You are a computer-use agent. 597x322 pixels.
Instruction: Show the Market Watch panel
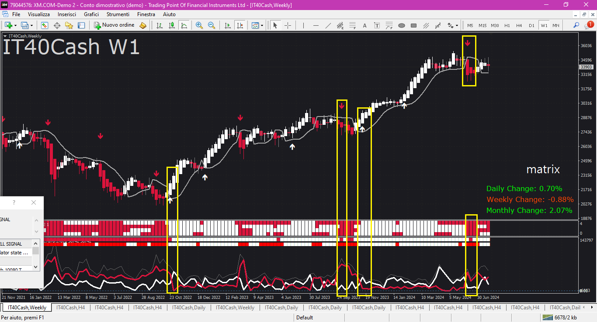(45, 25)
